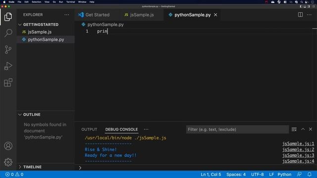Select pythonSample.py in the Explorer tree
The image size is (317, 178).
[46, 40]
